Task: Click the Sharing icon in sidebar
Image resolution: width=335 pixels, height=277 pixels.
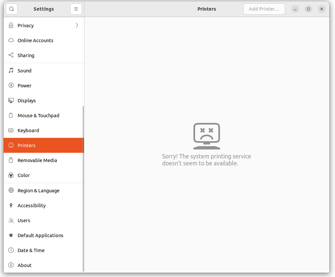Action: 11,55
